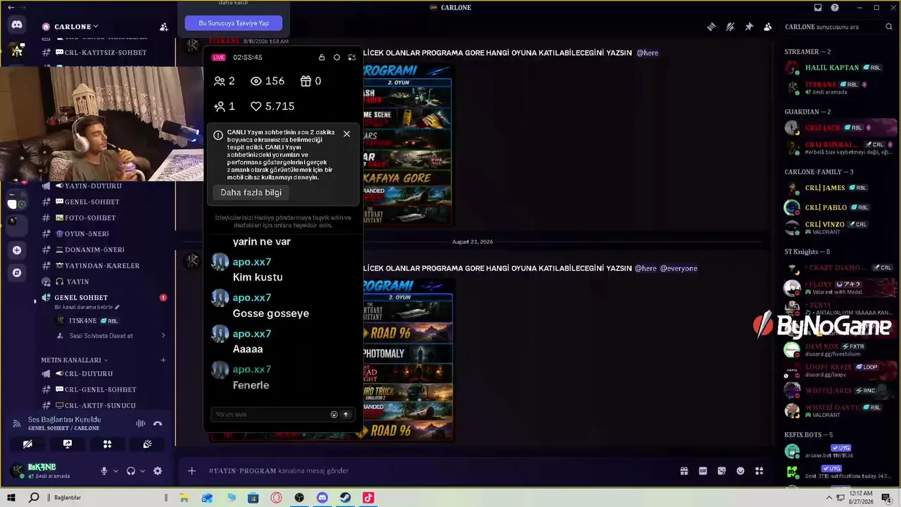901x507 pixels.
Task: Open the GIF picker in message bar
Action: tap(702, 471)
